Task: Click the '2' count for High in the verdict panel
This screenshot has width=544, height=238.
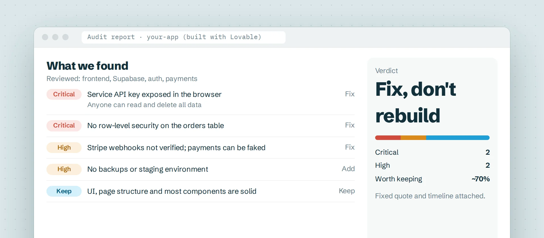Action: [488, 165]
